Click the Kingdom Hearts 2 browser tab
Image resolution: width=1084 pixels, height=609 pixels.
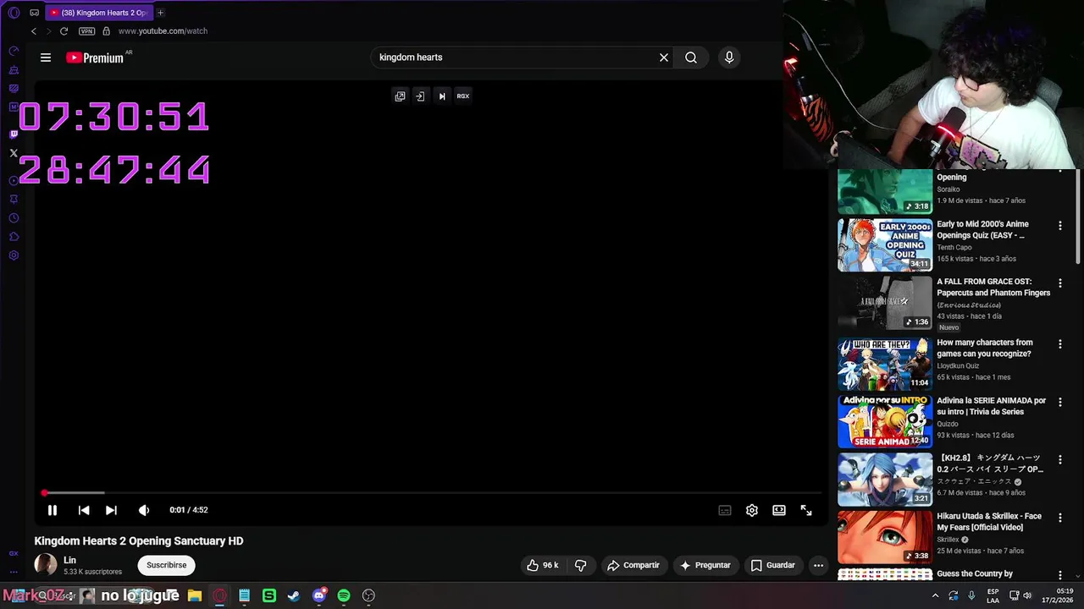98,13
